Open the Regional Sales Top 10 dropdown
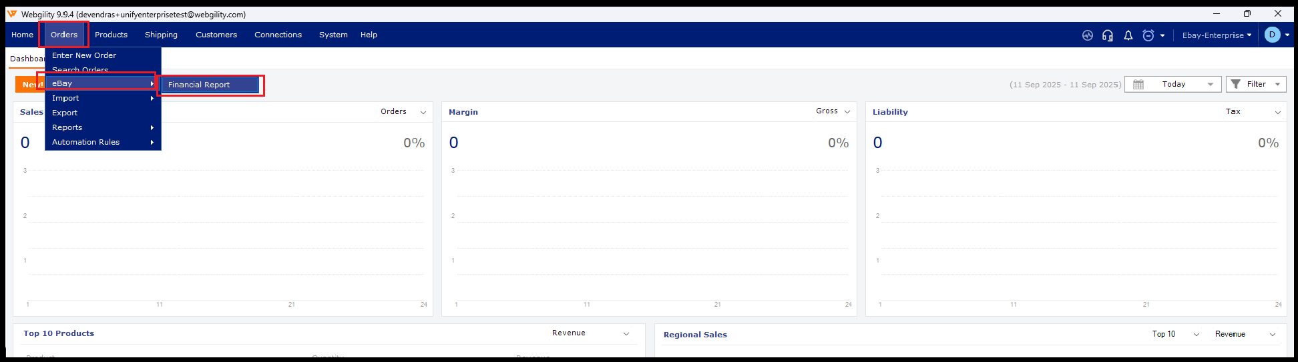The height and width of the screenshot is (362, 1298). pos(1175,334)
